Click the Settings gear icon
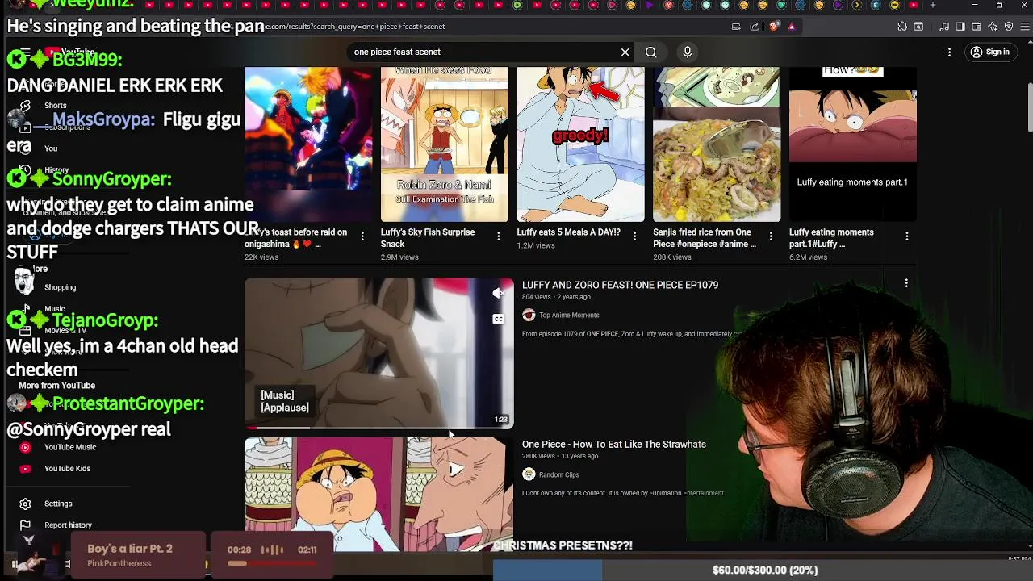Screen dimensions: 1033x581 click(x=25, y=504)
